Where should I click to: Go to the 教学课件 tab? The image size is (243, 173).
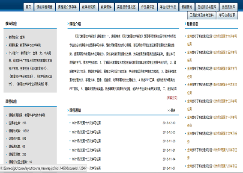106,7
